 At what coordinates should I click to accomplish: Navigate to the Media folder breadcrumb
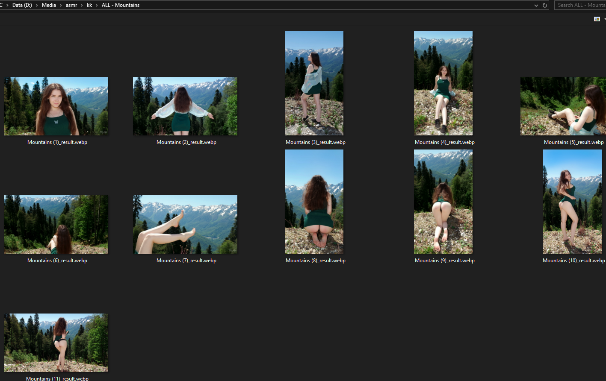[49, 5]
